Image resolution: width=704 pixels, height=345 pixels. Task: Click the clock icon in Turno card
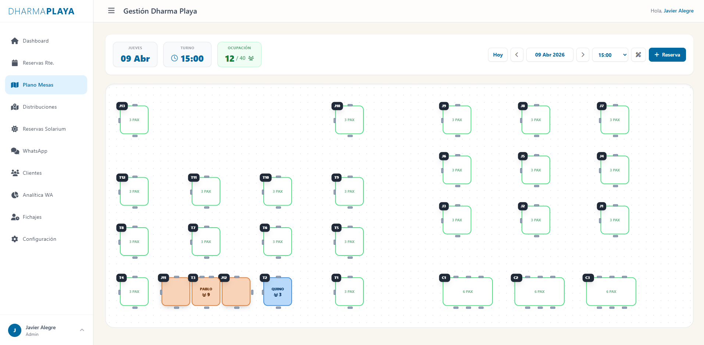175,58
